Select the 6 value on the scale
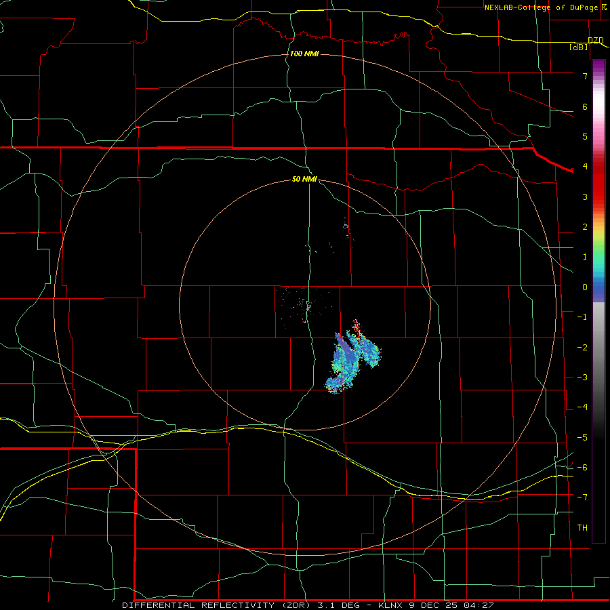Image resolution: width=610 pixels, height=610 pixels. 585,106
